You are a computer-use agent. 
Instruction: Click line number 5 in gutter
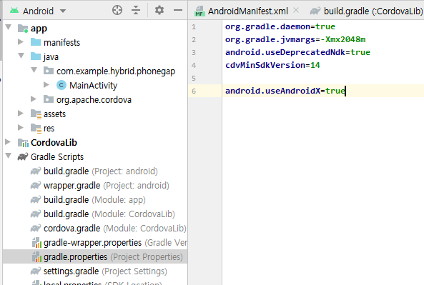[194, 79]
